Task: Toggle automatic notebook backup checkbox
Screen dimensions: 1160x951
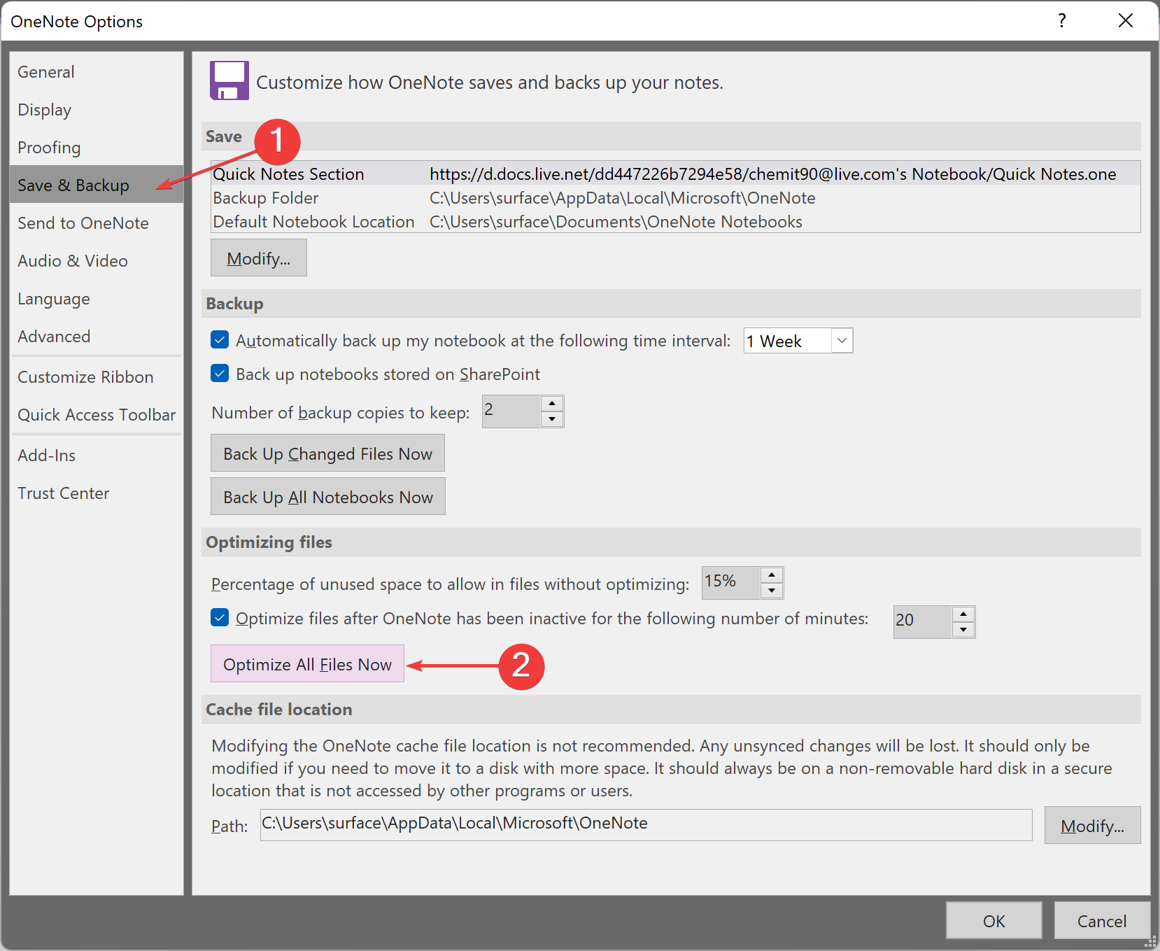Action: [x=220, y=340]
